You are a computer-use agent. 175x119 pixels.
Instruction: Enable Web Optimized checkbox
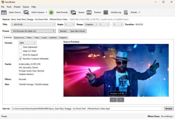click(20, 47)
